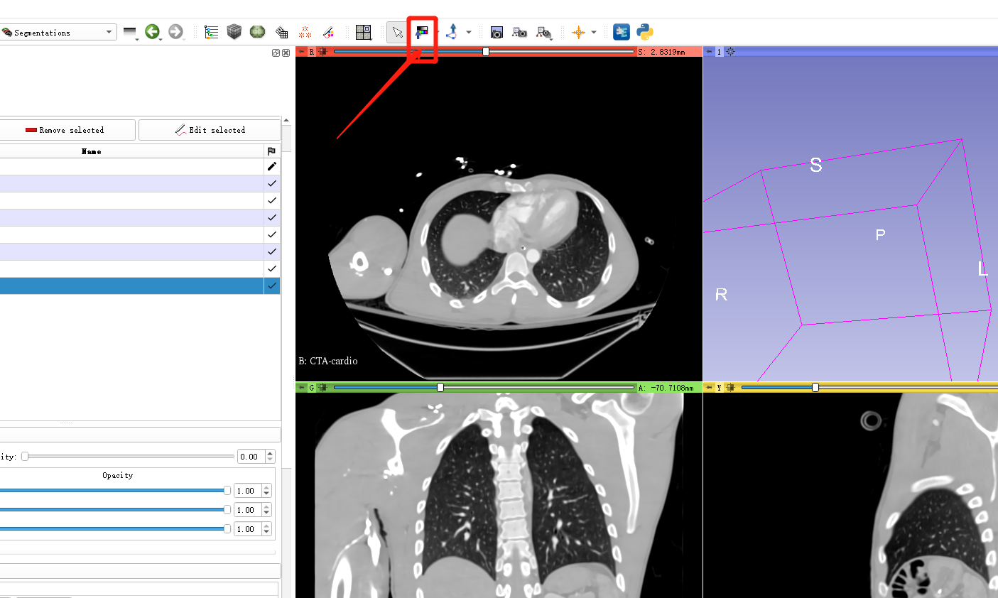Screen dimensions: 998x598
Task: Click the crosshair navigation icon
Action: pos(579,32)
